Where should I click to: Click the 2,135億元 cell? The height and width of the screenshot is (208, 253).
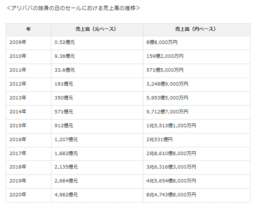tap(97, 167)
